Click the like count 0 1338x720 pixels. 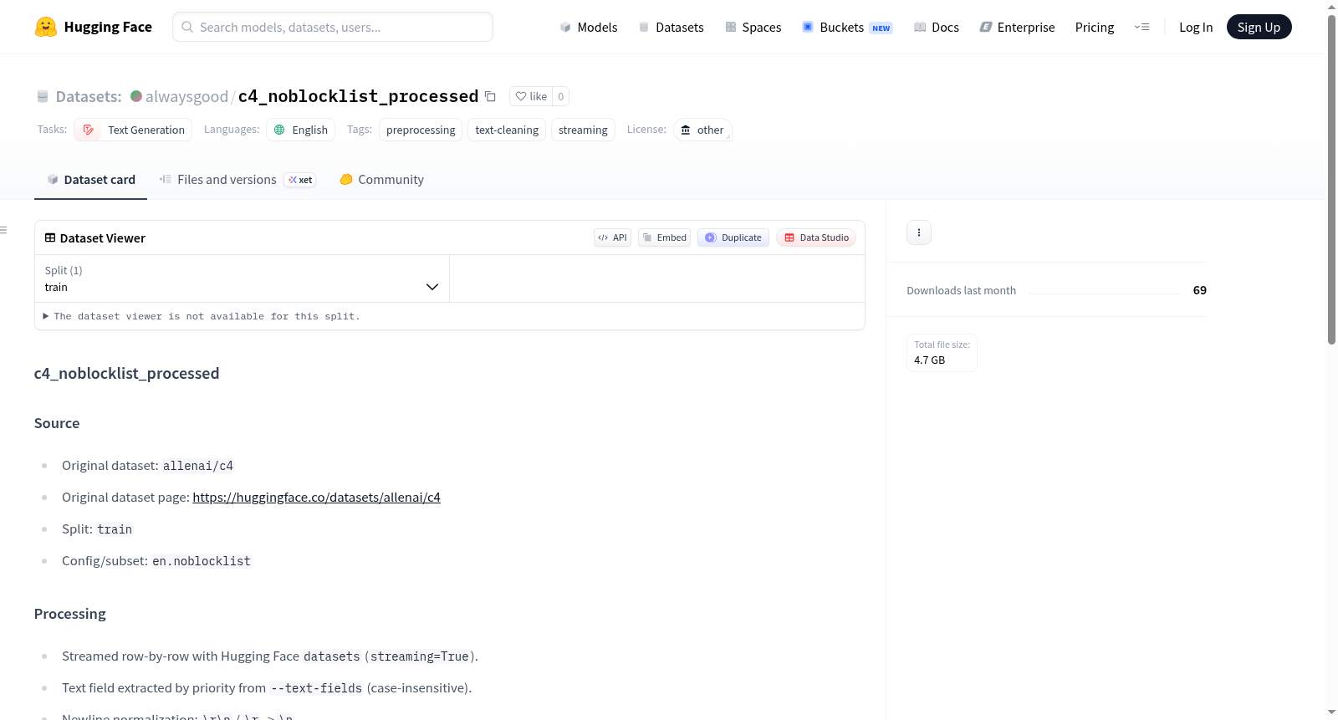pos(560,96)
